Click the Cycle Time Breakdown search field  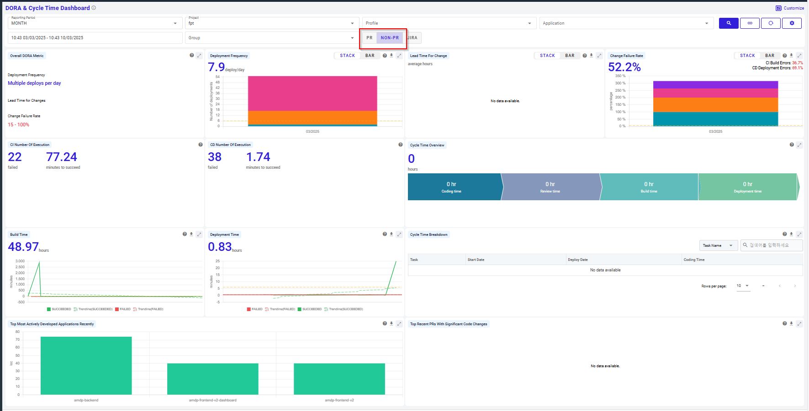(x=772, y=245)
